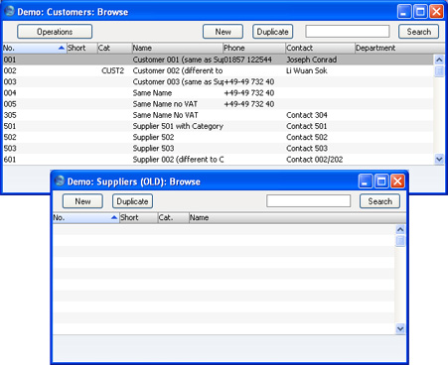Close the Customers Browse window
The height and width of the screenshot is (365, 448).
[x=436, y=12]
